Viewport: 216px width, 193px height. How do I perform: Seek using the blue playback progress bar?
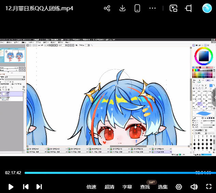[120, 173]
